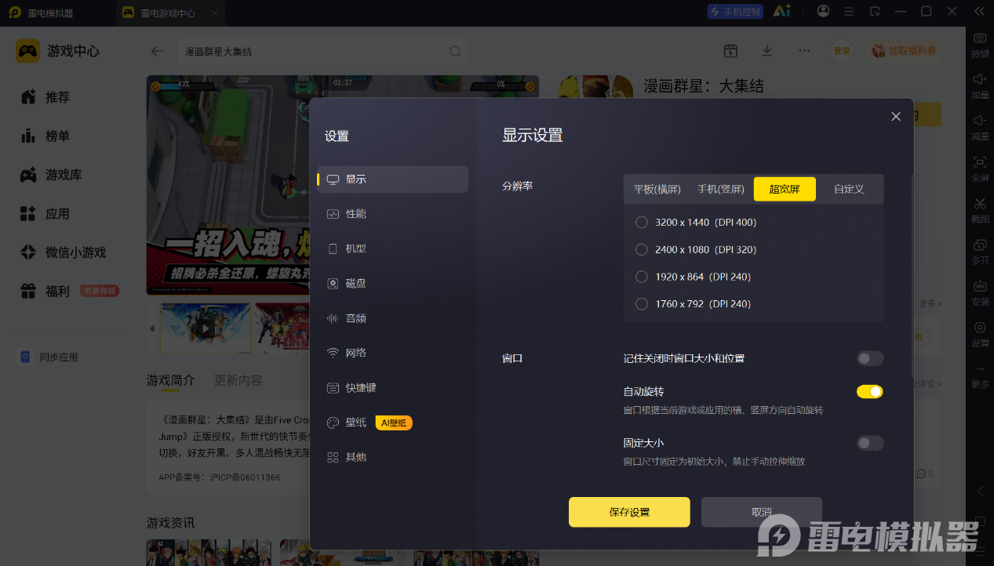
Task: Disable the 自动旋转 auto-rotate toggle
Action: pyautogui.click(x=870, y=391)
